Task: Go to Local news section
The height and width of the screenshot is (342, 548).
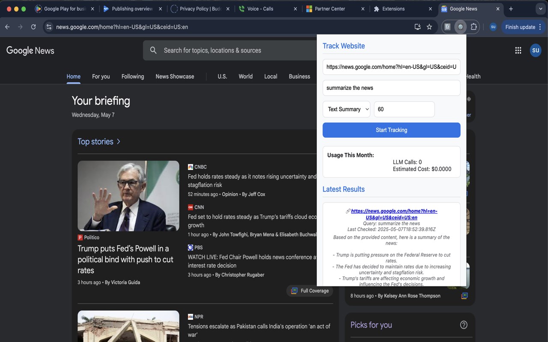Action: pyautogui.click(x=271, y=77)
